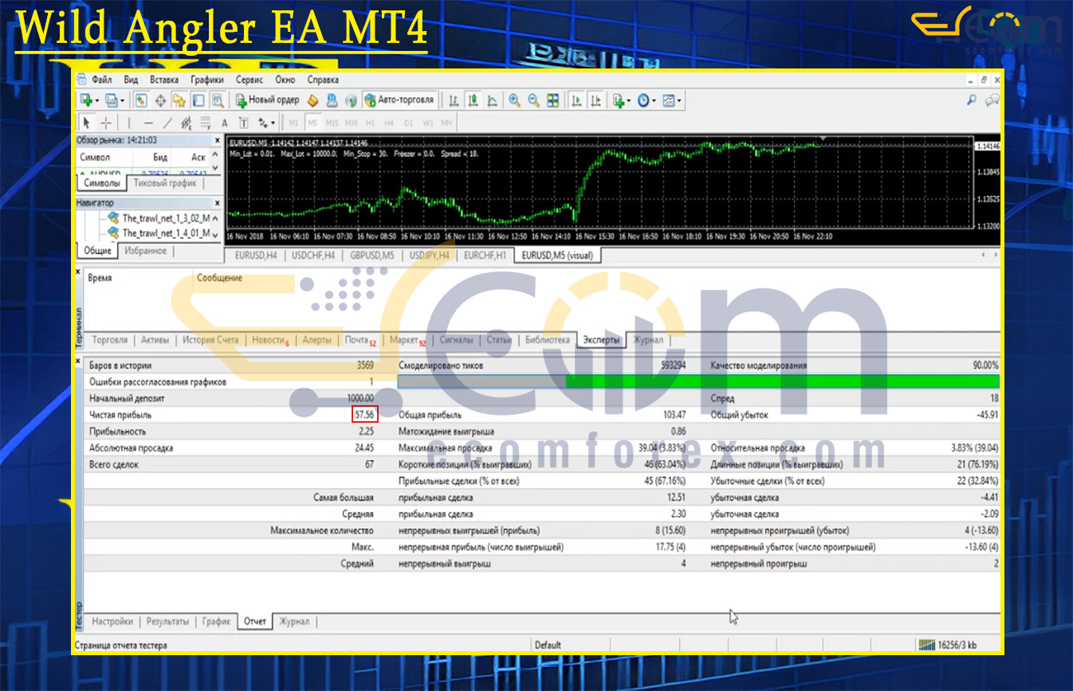Select the draw horizontal line tool
This screenshot has height=691, width=1073.
148,123
